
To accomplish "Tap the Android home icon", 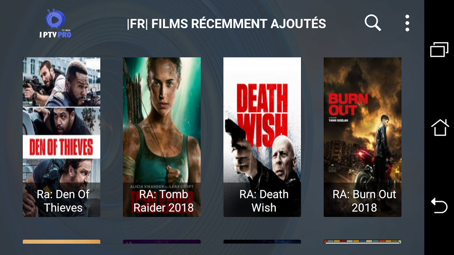I will 440,127.
